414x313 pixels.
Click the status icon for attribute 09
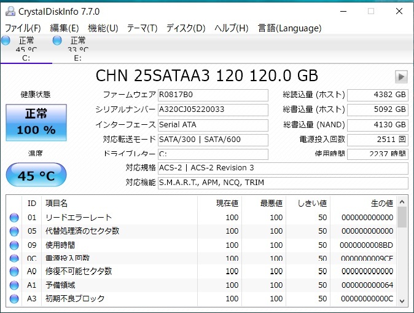(14, 245)
